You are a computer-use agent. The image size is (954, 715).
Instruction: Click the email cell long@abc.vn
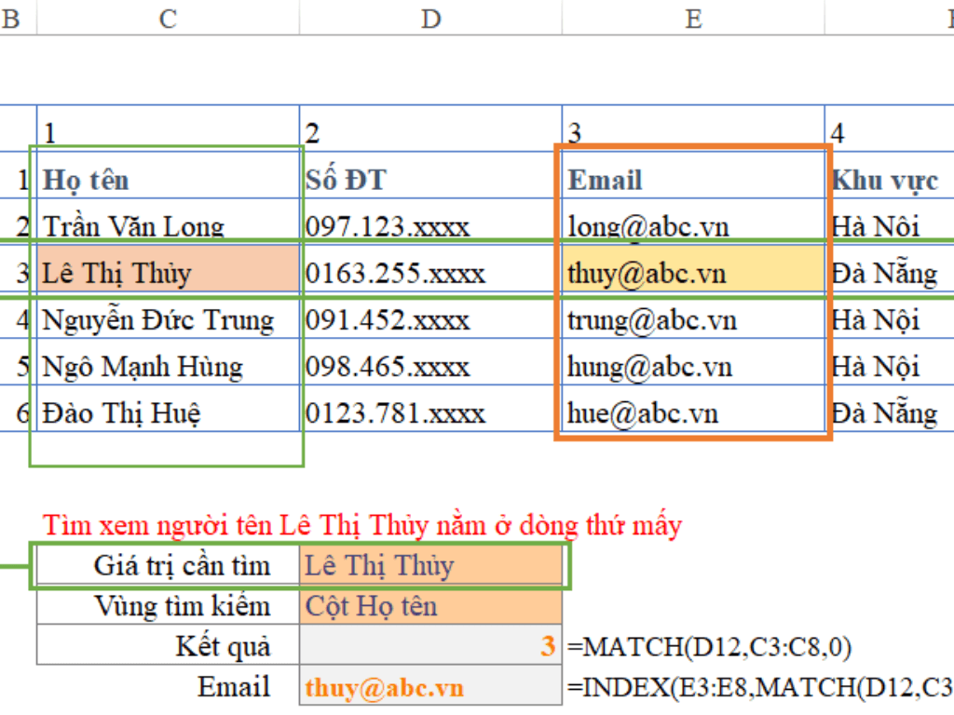(x=693, y=226)
